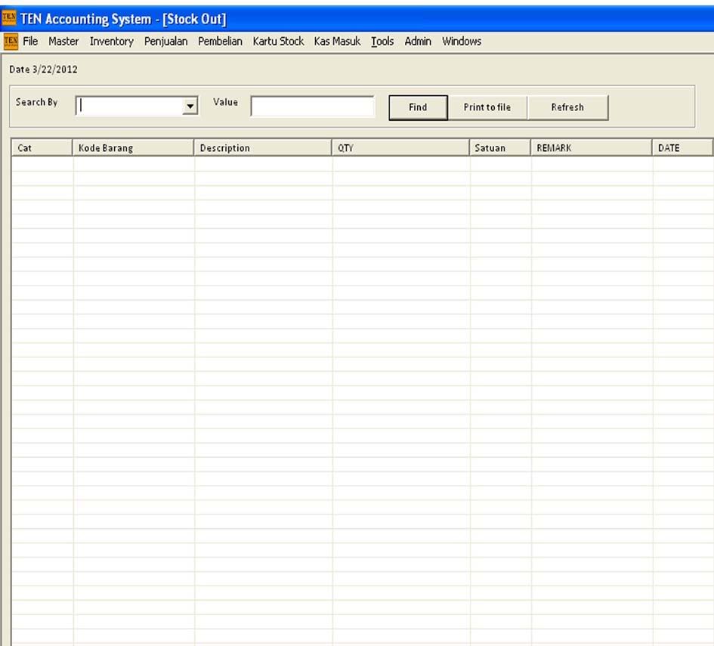Open the Master menu

[x=63, y=42]
